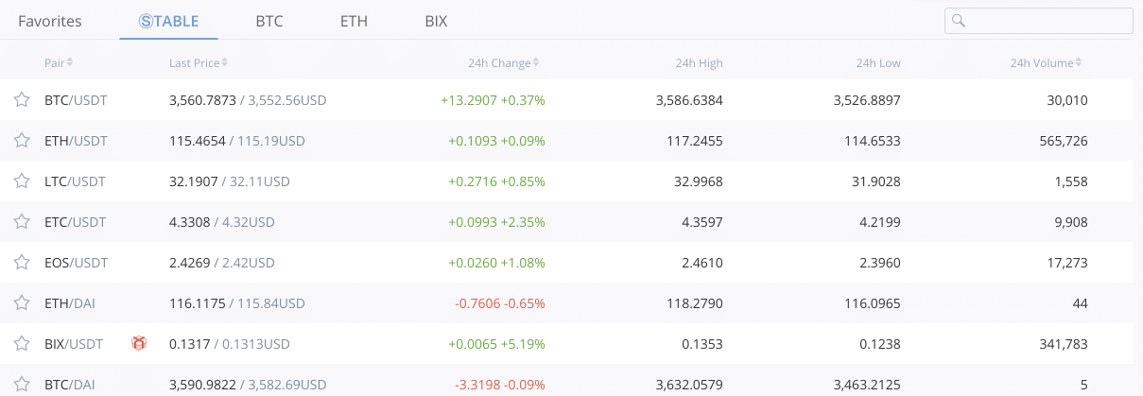This screenshot has width=1143, height=396.
Task: Star the BTC/DAI pair
Action: point(21,385)
